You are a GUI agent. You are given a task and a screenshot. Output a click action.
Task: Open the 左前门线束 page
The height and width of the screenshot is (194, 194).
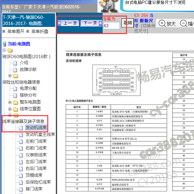click(36, 141)
